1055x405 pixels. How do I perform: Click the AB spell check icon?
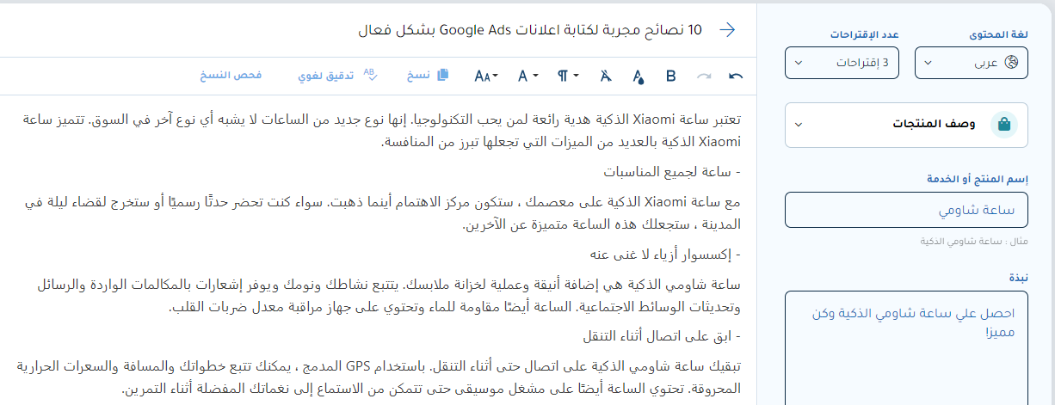(x=370, y=74)
